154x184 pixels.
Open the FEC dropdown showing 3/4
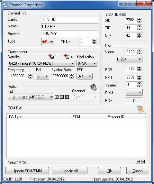pyautogui.click(x=85, y=76)
